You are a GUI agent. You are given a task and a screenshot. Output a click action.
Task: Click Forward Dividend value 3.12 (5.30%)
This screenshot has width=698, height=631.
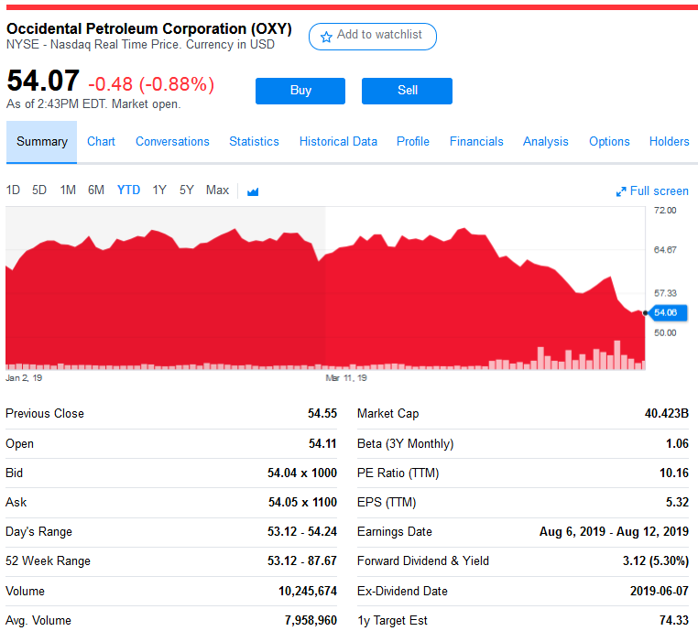tap(656, 561)
